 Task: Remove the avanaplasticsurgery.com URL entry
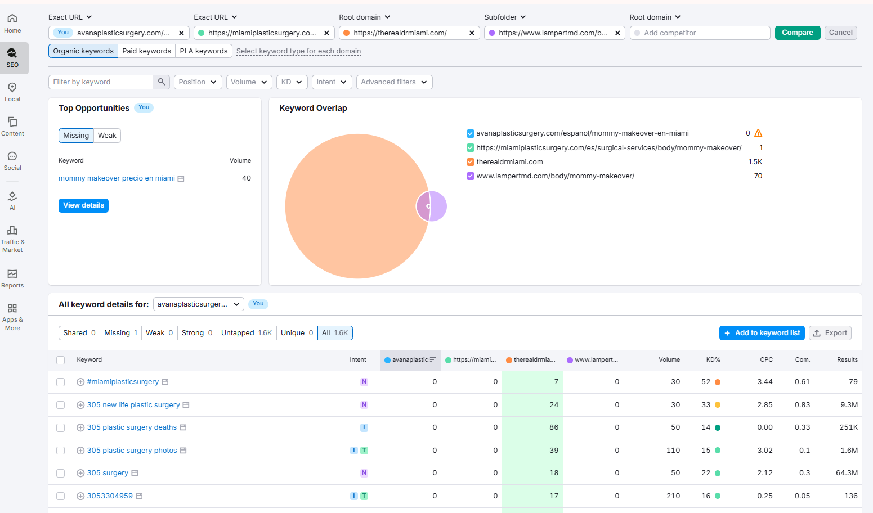pyautogui.click(x=181, y=33)
